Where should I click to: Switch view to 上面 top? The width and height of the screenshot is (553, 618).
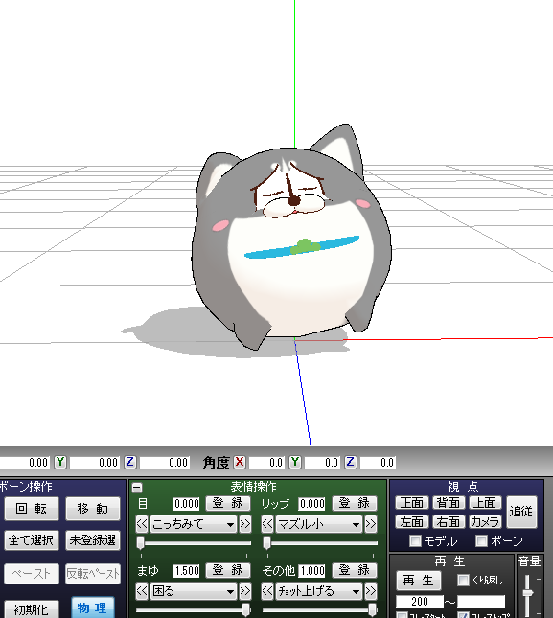485,503
